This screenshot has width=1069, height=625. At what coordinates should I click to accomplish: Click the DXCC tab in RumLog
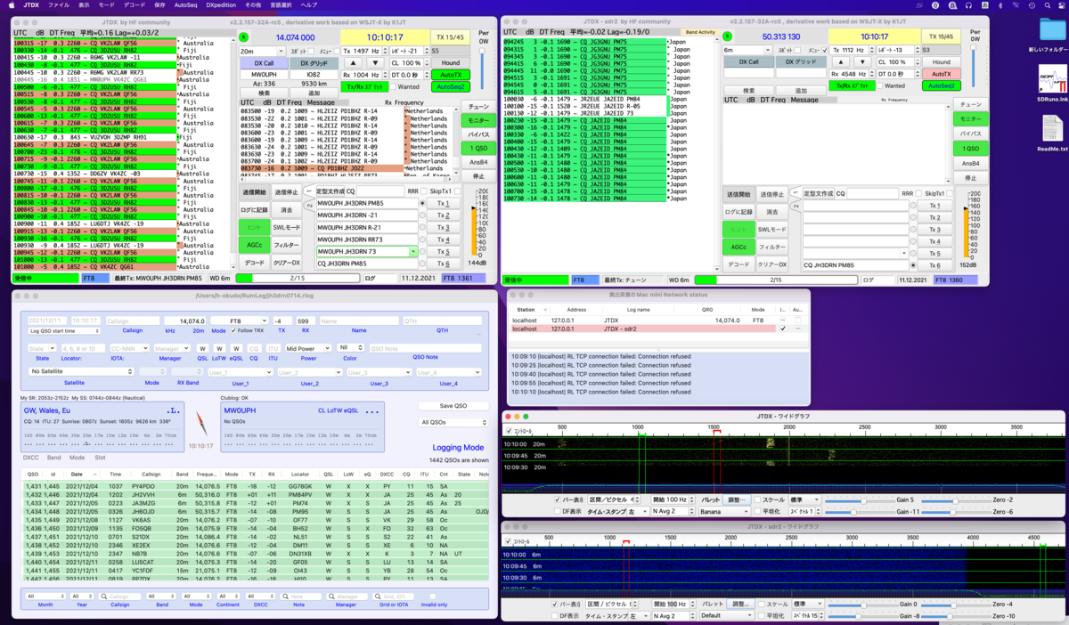coord(30,458)
